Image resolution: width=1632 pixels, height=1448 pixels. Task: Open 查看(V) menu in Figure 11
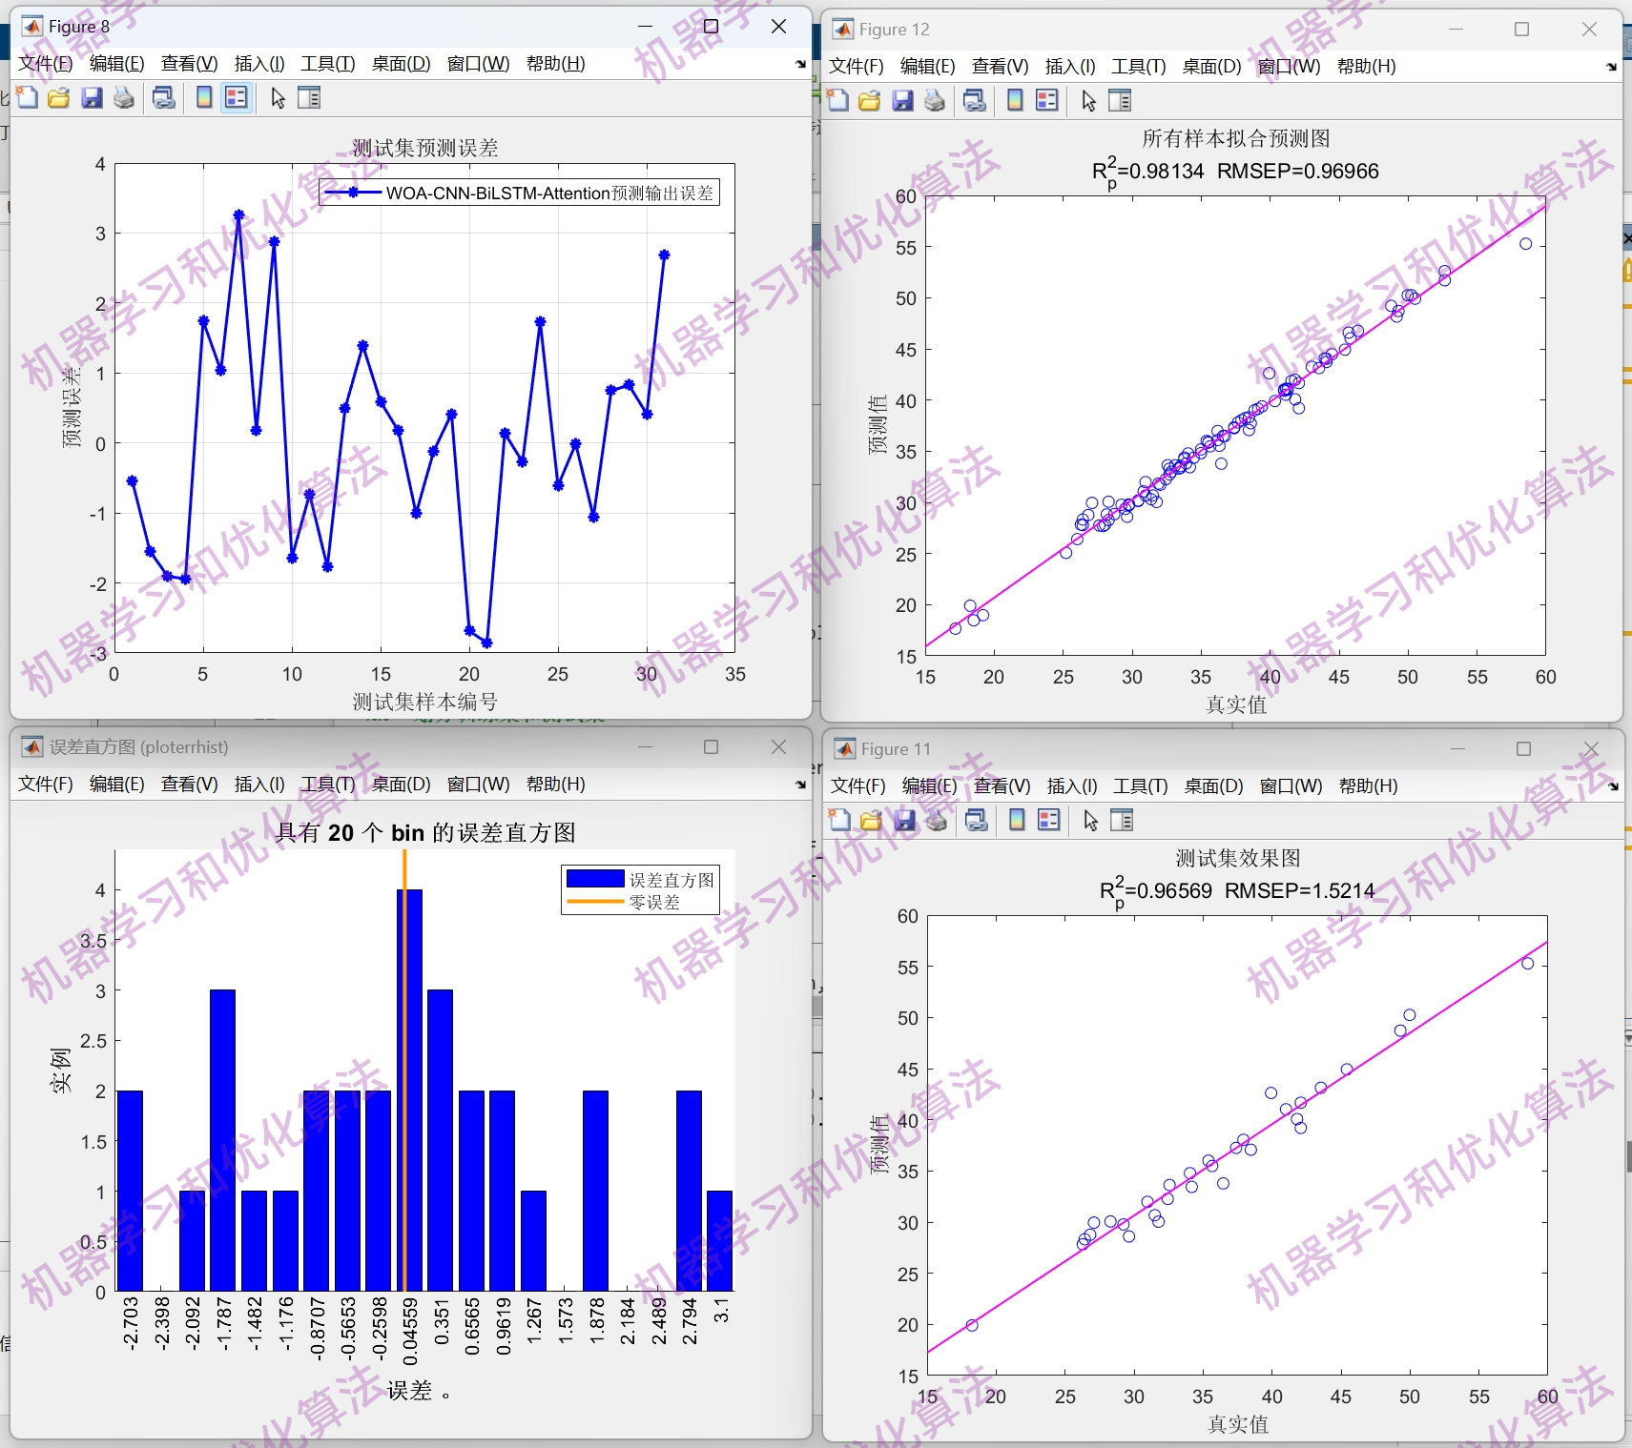(1002, 786)
